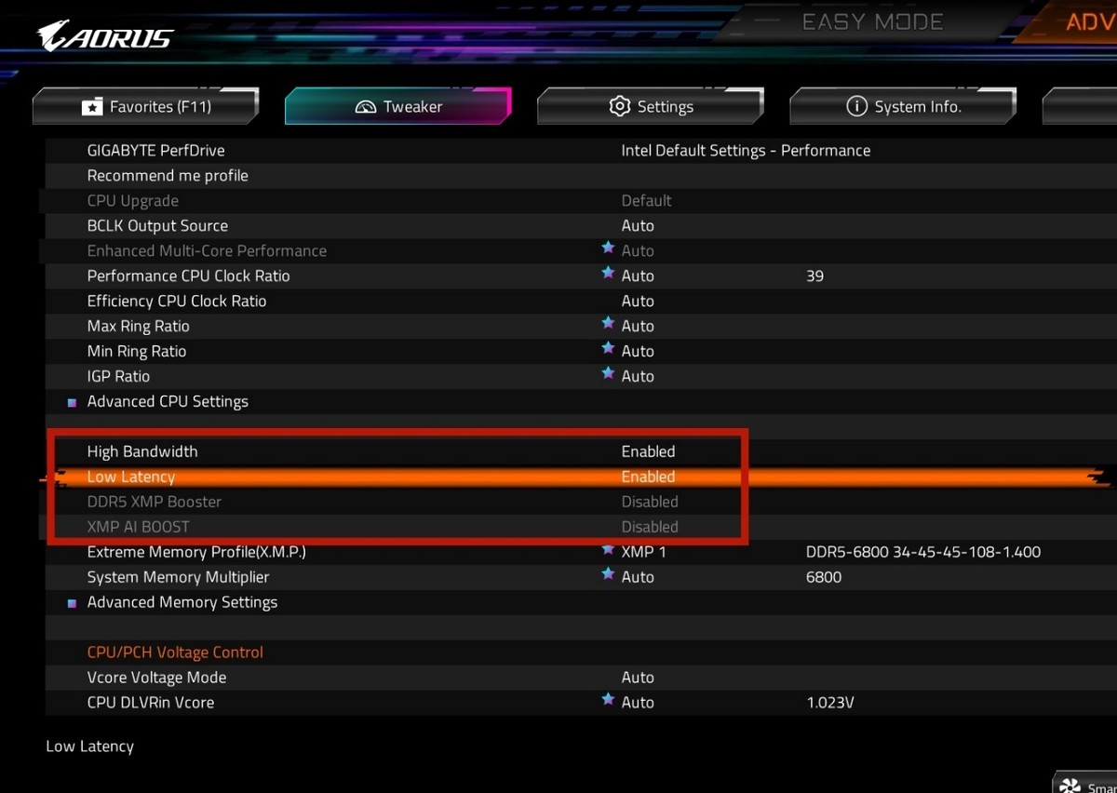Select the XMP 1 profile value
Viewport: 1117px width, 793px height.
coord(644,552)
